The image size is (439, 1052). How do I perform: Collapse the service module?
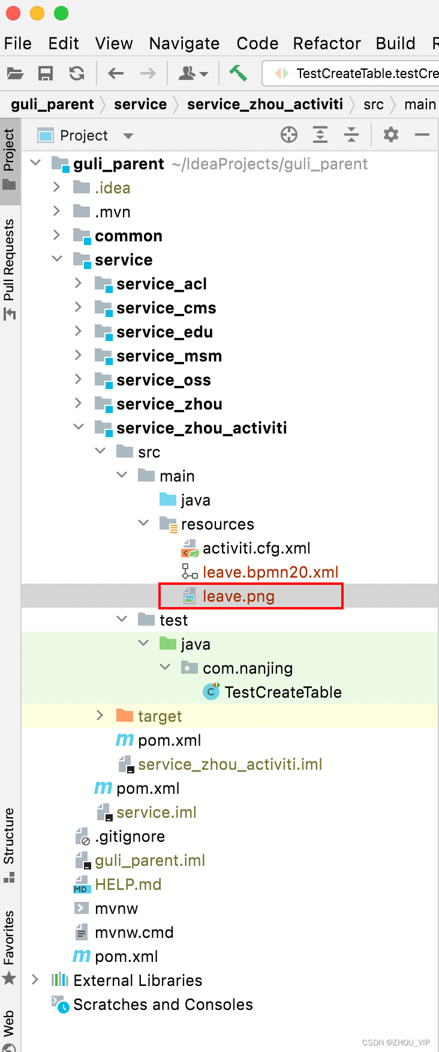pyautogui.click(x=57, y=259)
